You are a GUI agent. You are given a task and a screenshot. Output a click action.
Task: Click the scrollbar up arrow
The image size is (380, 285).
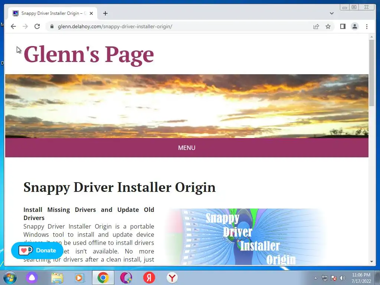click(x=371, y=37)
